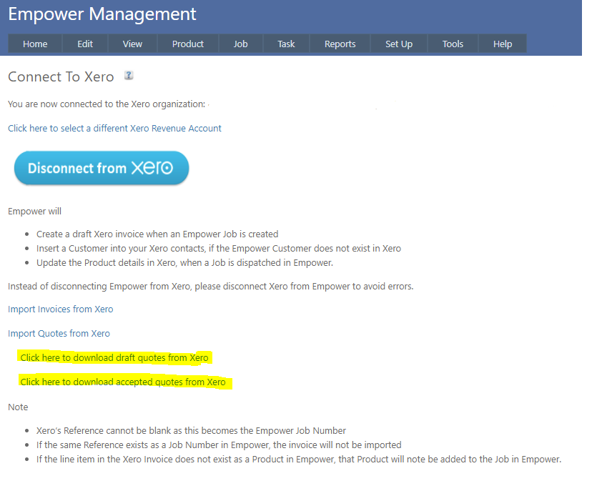Screen dimensions: 607x491
Task: Select a different Xero Revenue Account link
Action: 114,129
